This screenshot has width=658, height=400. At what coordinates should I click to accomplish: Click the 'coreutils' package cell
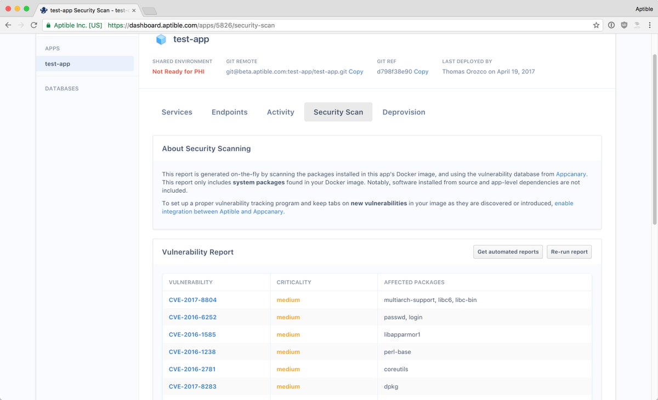coord(396,369)
